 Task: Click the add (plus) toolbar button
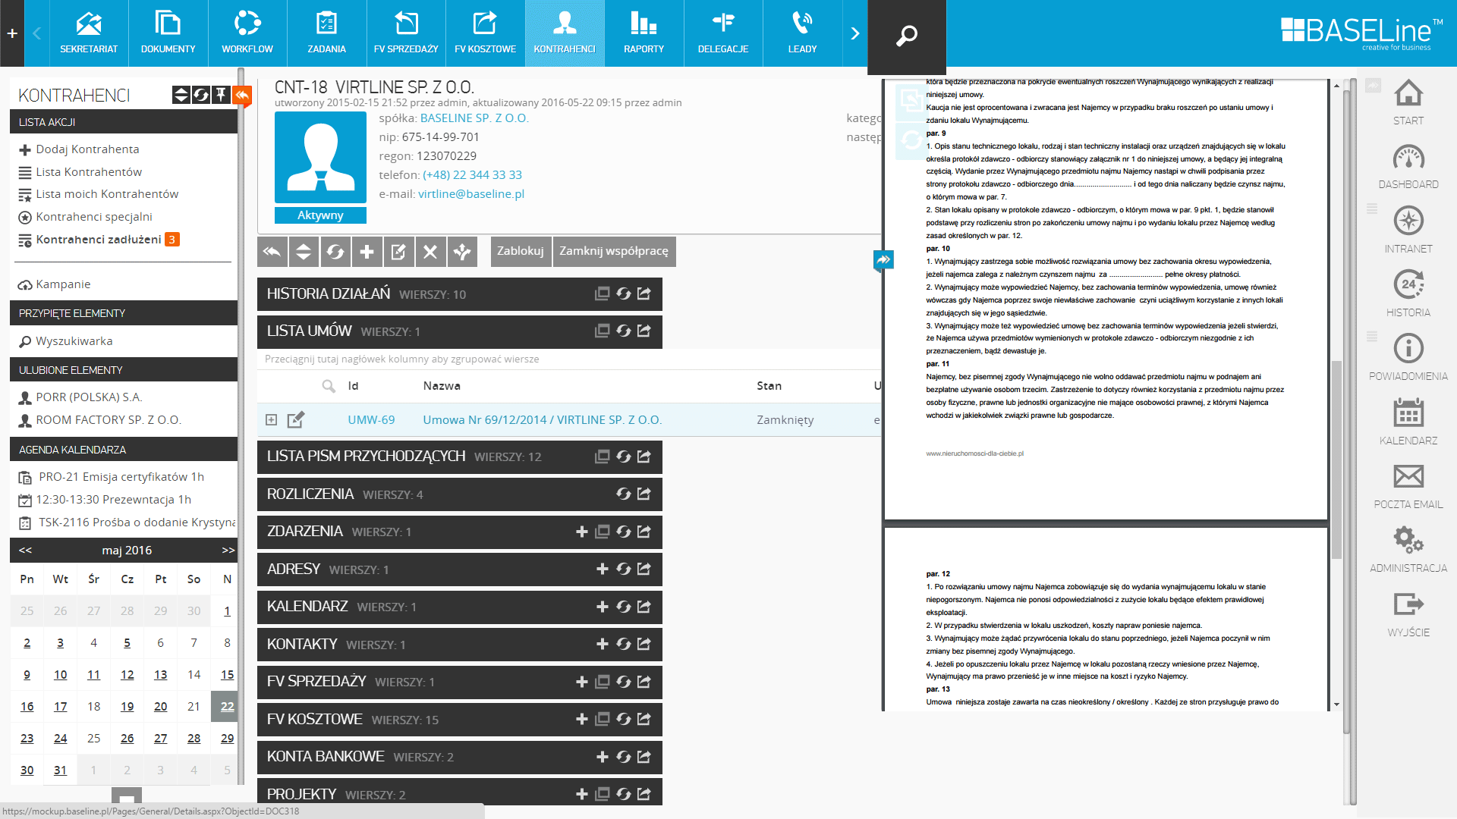[367, 252]
